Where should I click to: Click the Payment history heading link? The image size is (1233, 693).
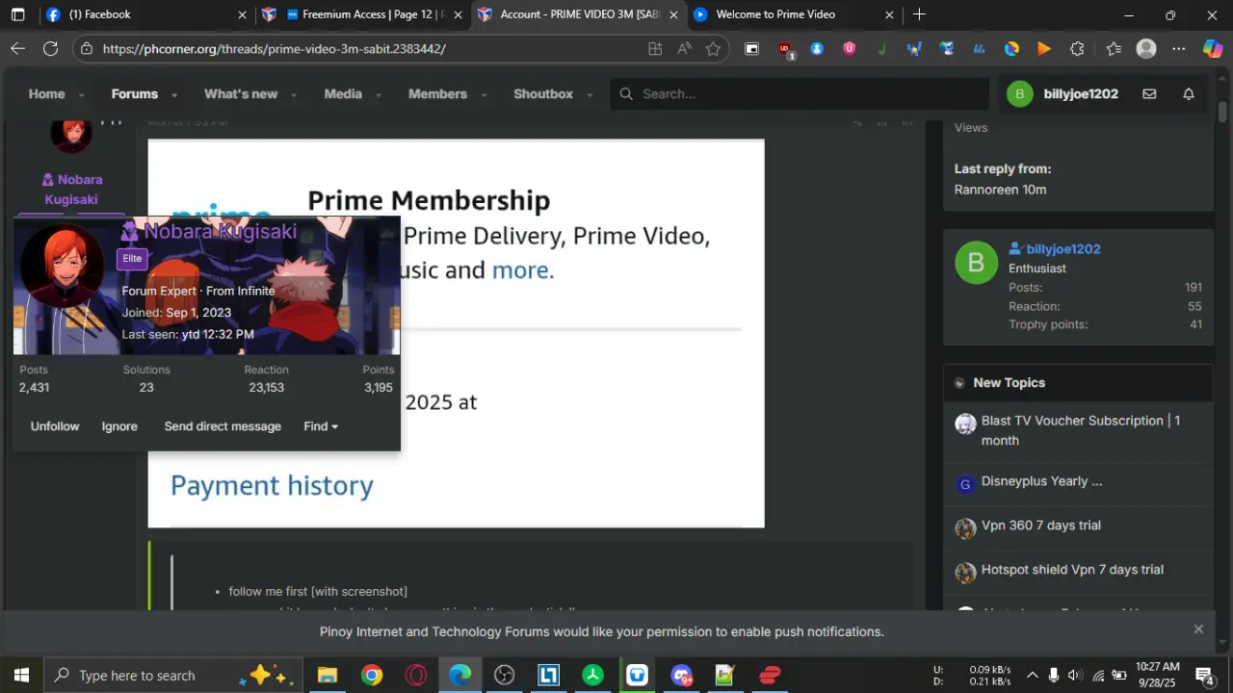[x=272, y=485]
